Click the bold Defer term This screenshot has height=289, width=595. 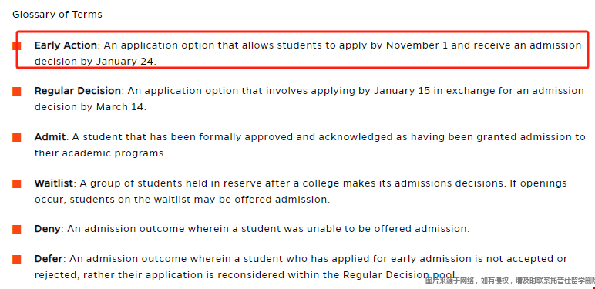point(49,259)
